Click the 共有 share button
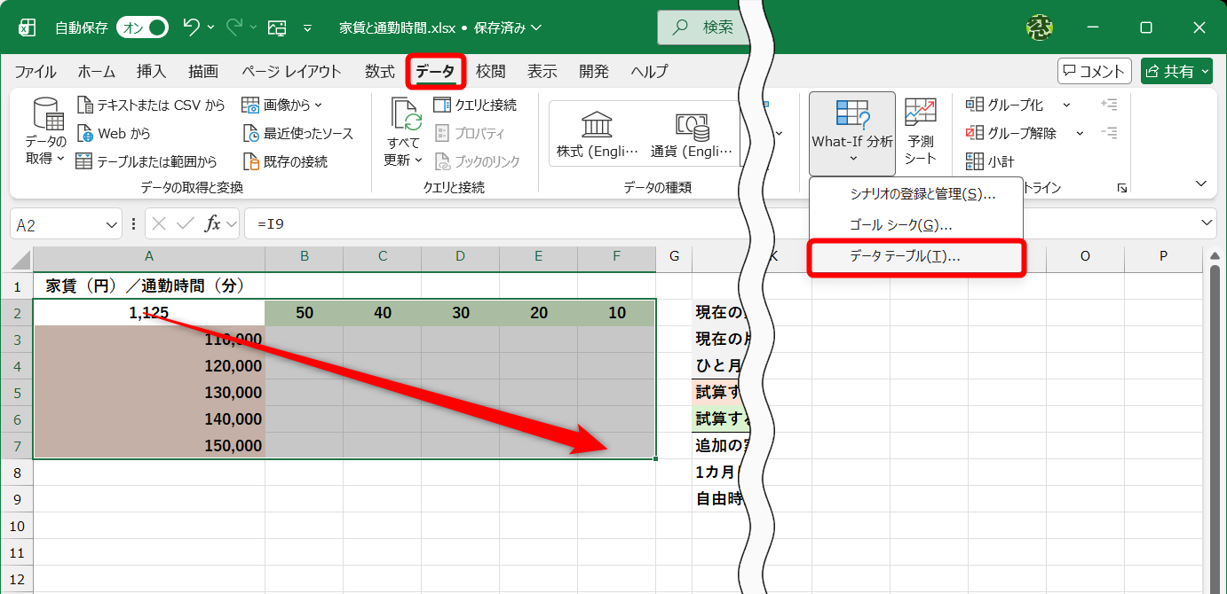The height and width of the screenshot is (594, 1227). [x=1177, y=72]
